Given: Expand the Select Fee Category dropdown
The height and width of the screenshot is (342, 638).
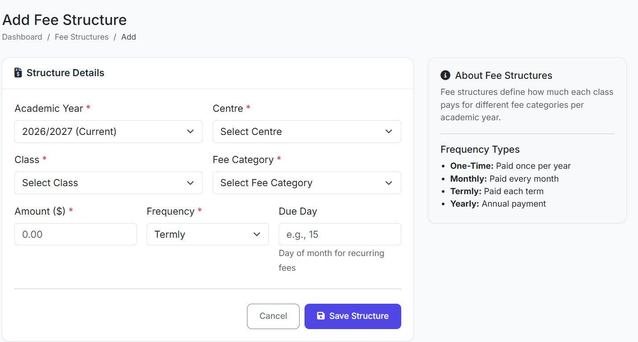Looking at the screenshot, I should point(306,183).
